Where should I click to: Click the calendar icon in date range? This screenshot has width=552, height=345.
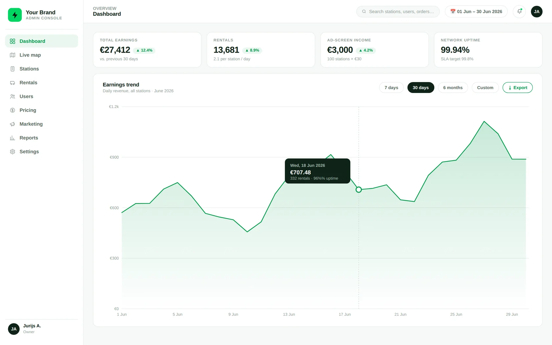[453, 11]
